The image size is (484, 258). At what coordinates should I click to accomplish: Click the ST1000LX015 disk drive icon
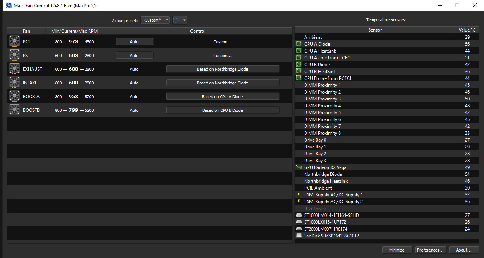(x=298, y=222)
